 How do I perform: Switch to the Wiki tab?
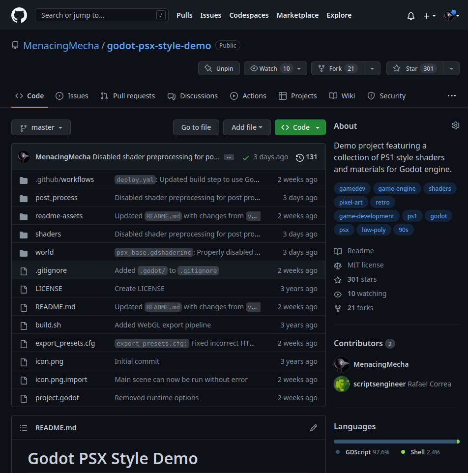pyautogui.click(x=342, y=96)
